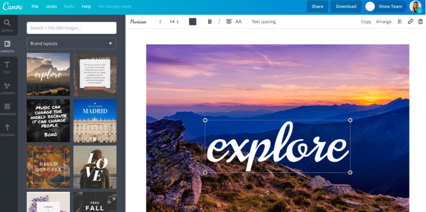Open the Elements side panel
The image size is (426, 212).
(7, 88)
